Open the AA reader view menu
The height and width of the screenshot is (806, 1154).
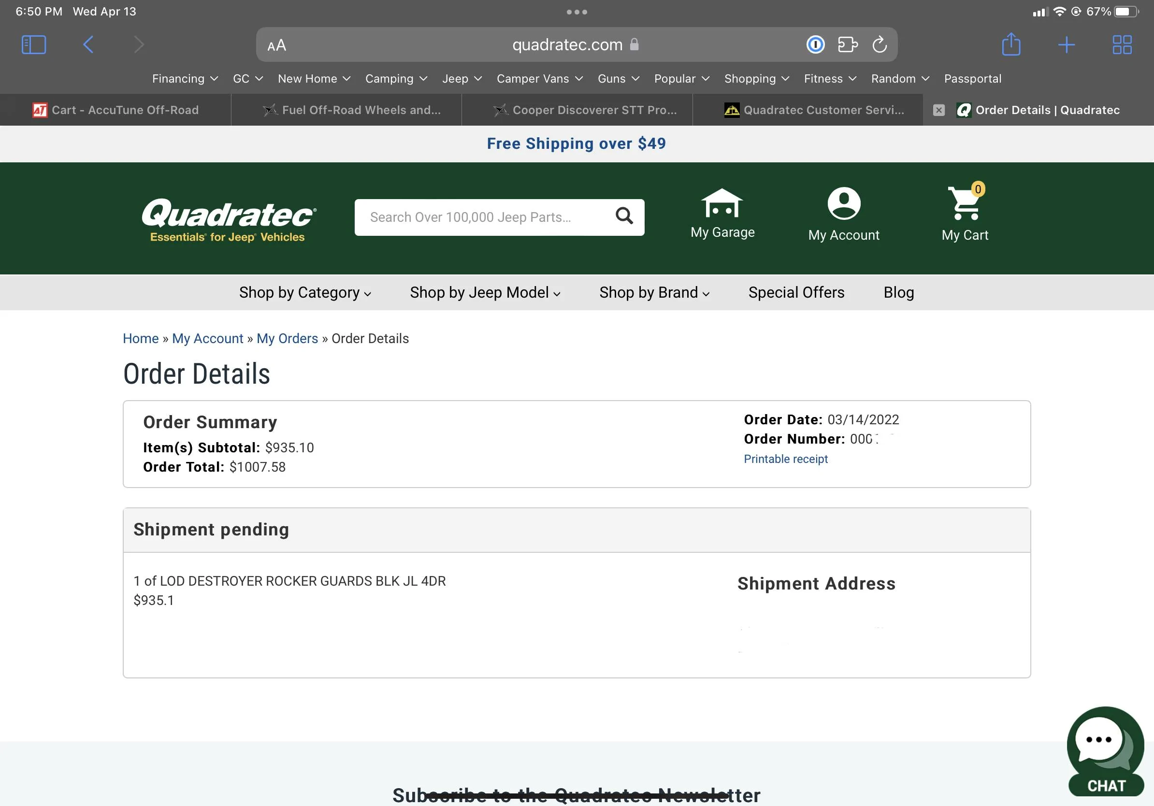tap(276, 45)
